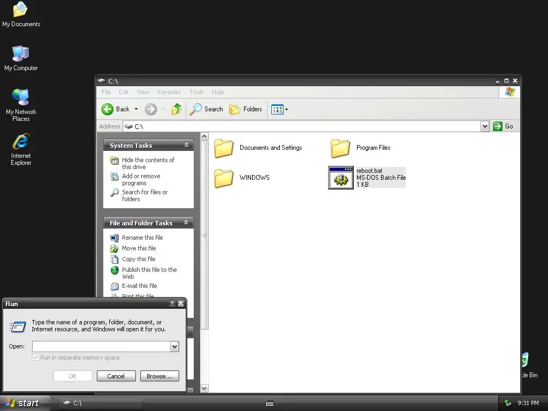Click Search for files or folders link

click(144, 195)
